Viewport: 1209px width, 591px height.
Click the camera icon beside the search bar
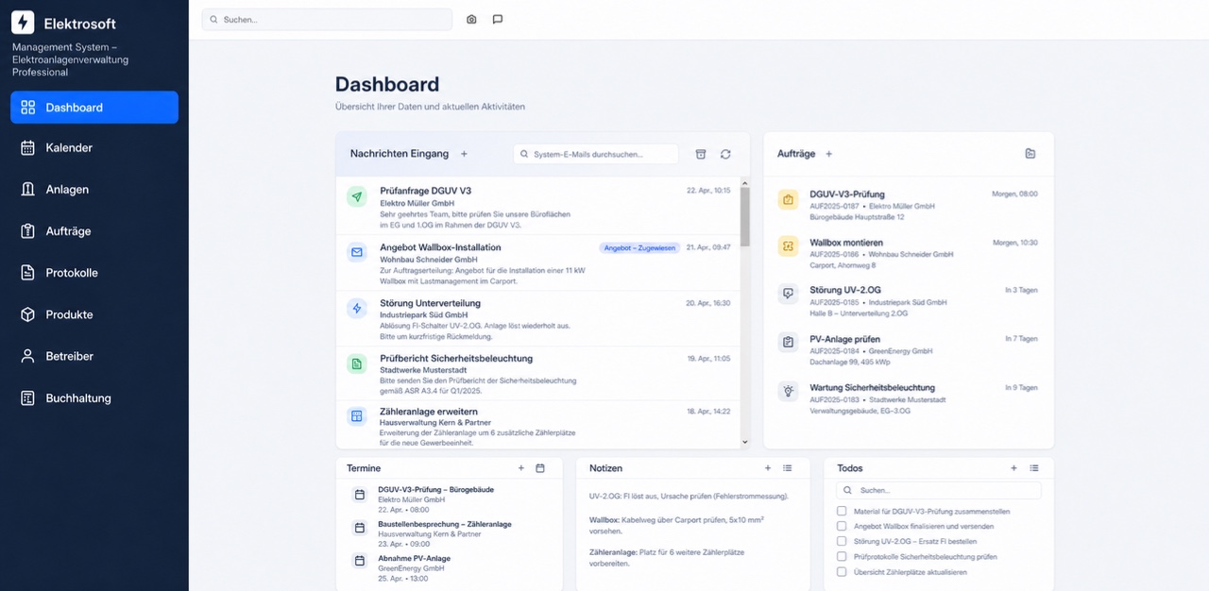coord(471,19)
